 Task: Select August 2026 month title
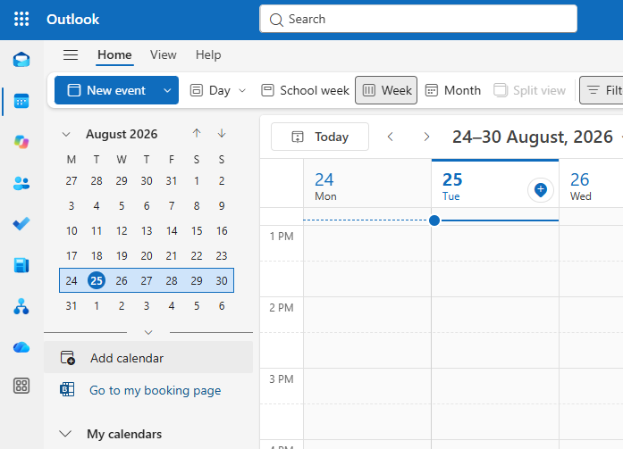point(122,134)
